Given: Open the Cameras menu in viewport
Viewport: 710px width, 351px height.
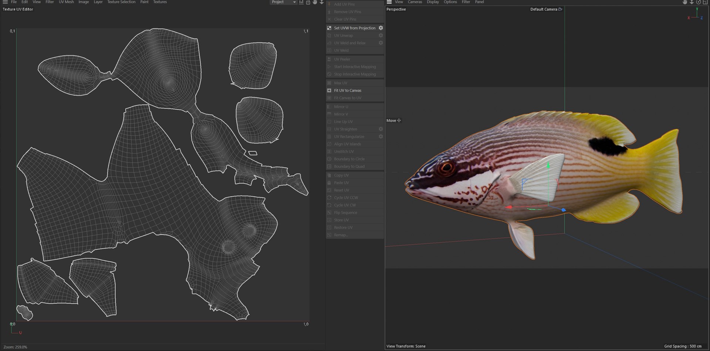Looking at the screenshot, I should [x=415, y=2].
